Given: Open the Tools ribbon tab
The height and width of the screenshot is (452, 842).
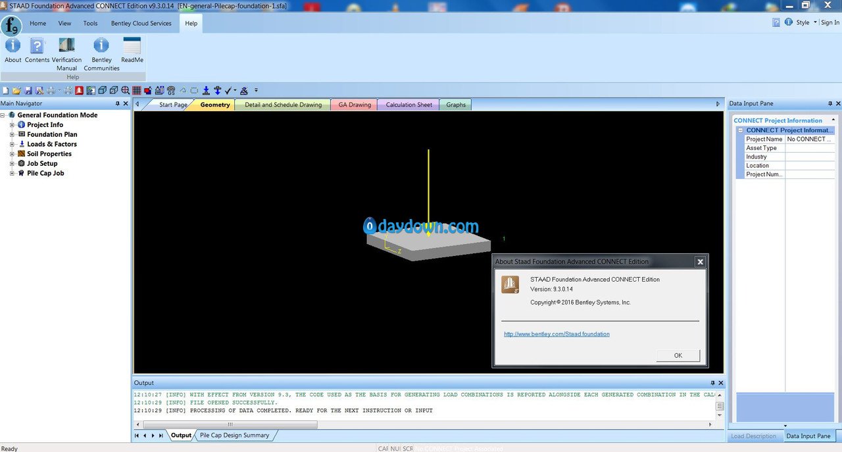Looking at the screenshot, I should coord(90,23).
